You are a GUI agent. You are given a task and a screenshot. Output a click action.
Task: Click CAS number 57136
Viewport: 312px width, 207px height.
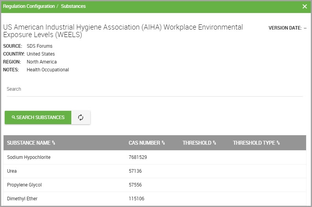click(135, 171)
